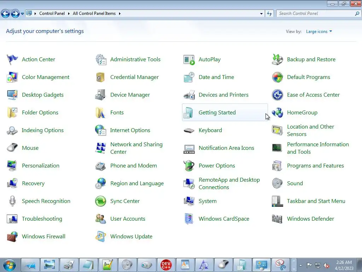
Task: Open the User Accounts icon
Action: (x=100, y=219)
